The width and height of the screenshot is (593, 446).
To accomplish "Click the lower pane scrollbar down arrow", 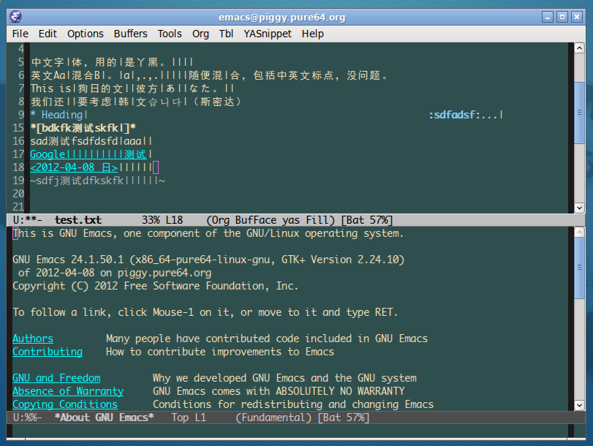I will [579, 405].
